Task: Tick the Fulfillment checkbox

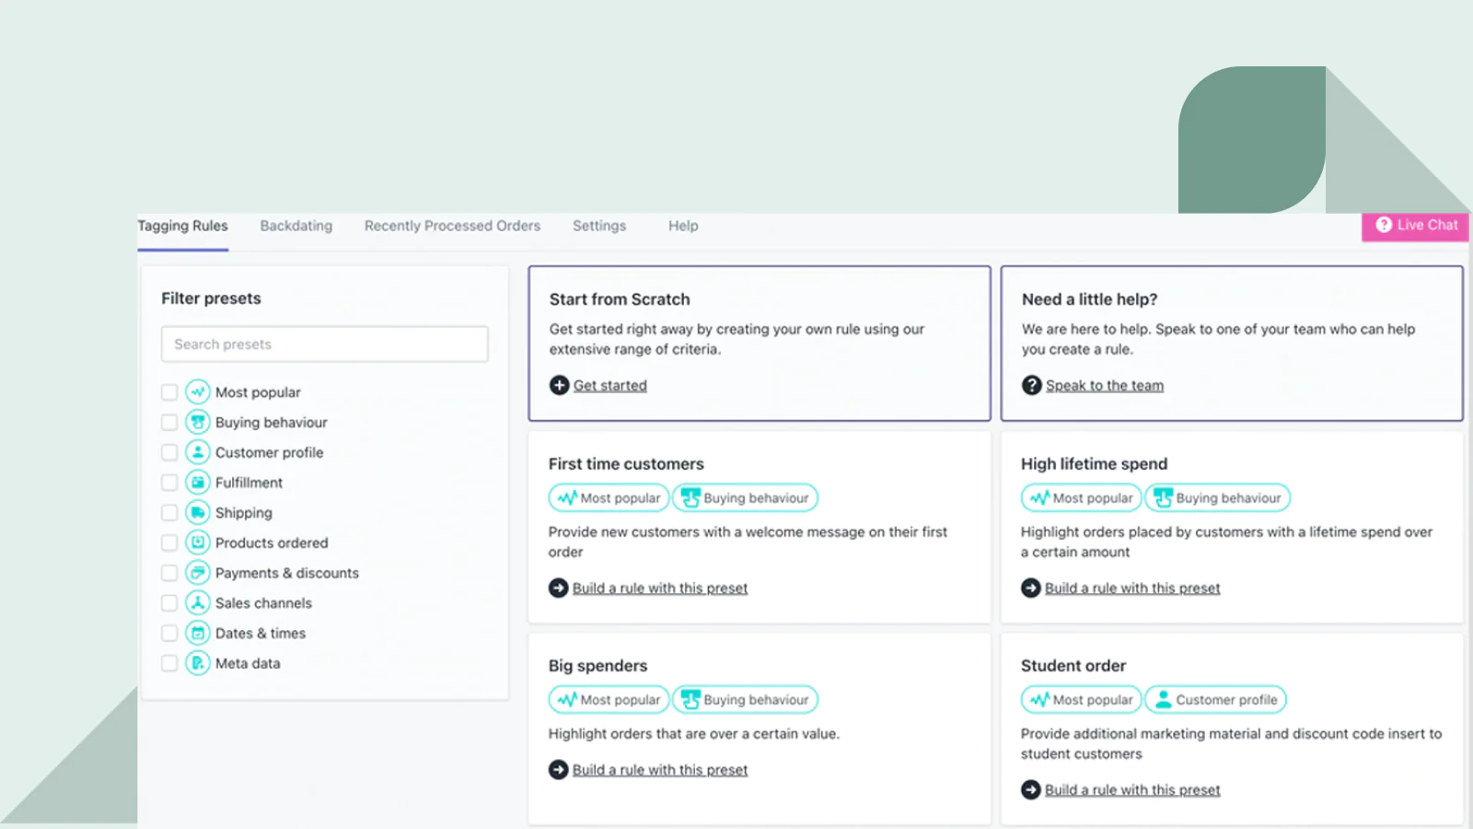Action: pyautogui.click(x=169, y=483)
